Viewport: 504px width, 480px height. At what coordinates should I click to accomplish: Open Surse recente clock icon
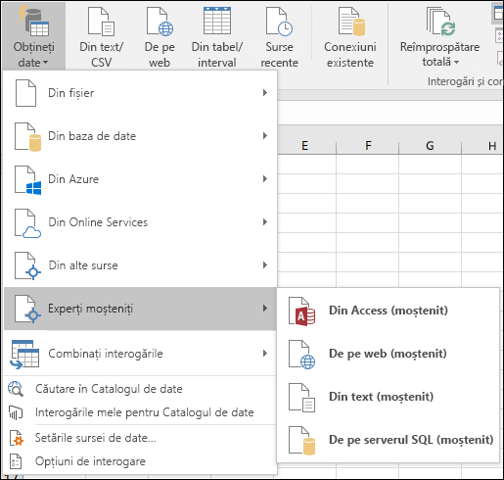click(279, 22)
